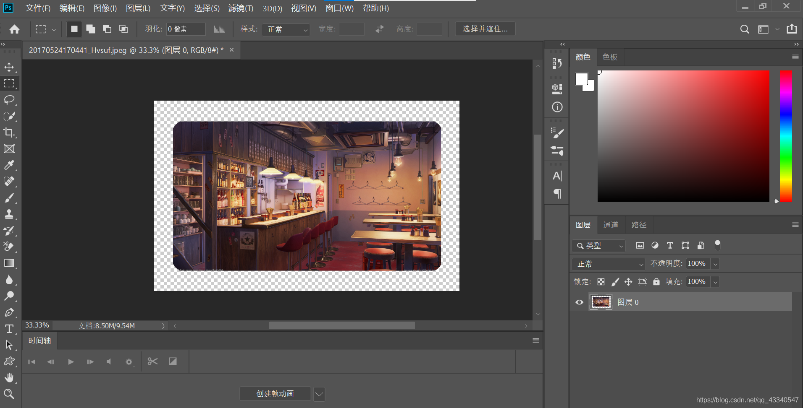Click the 创建帧动画 button
The image size is (803, 408).
(276, 394)
